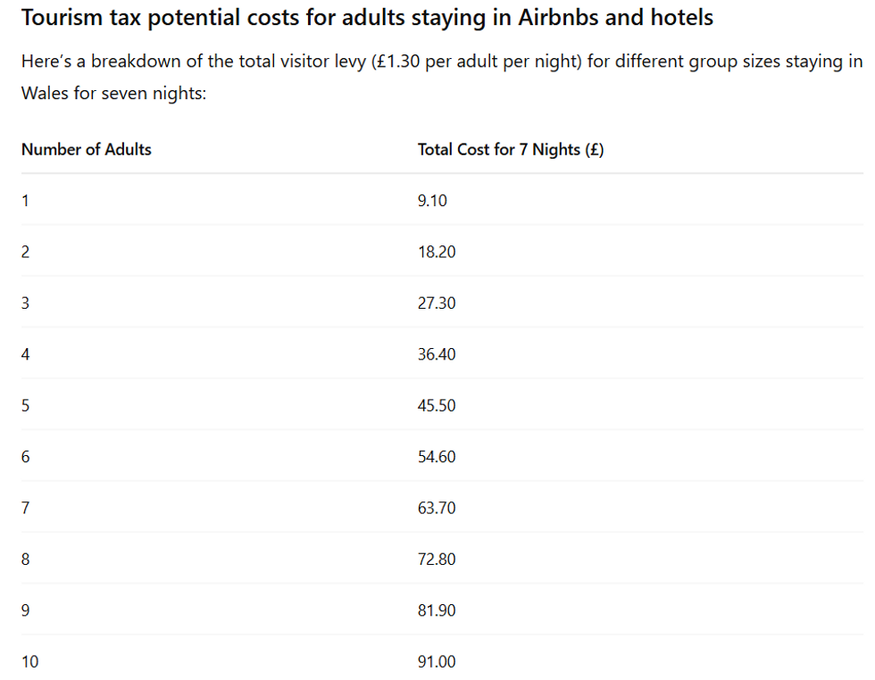This screenshot has width=875, height=680.
Task: Click the word "Wales" in the paragraph
Action: pyautogui.click(x=45, y=94)
